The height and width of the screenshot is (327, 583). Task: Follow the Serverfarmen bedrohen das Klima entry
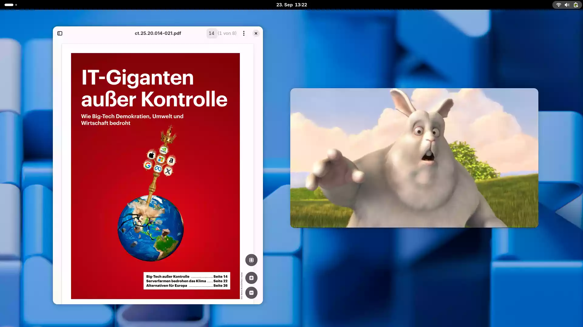[x=186, y=281]
